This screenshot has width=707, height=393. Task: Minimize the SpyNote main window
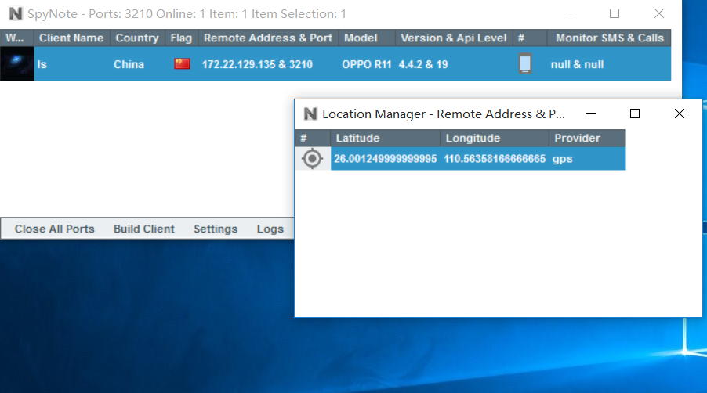(x=571, y=13)
